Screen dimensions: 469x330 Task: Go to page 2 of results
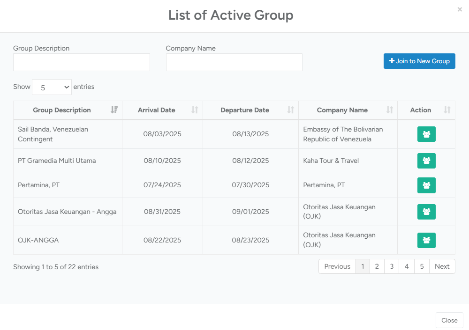[x=377, y=266]
